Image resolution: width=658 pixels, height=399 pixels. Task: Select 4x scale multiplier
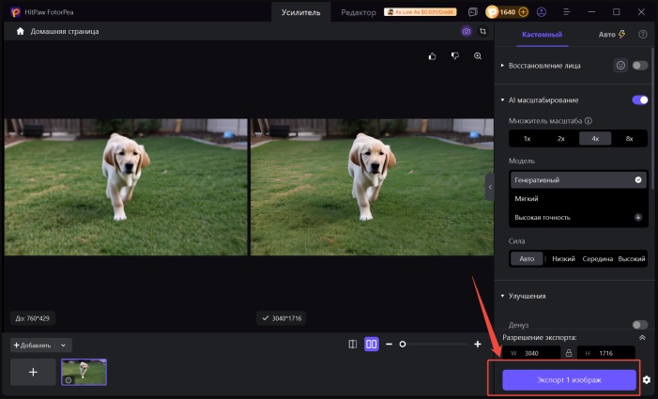tap(595, 138)
